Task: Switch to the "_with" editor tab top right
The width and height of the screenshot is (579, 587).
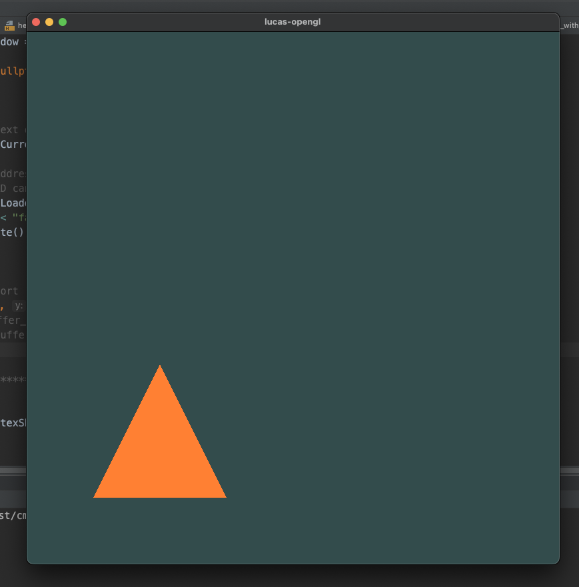Action: (570, 25)
